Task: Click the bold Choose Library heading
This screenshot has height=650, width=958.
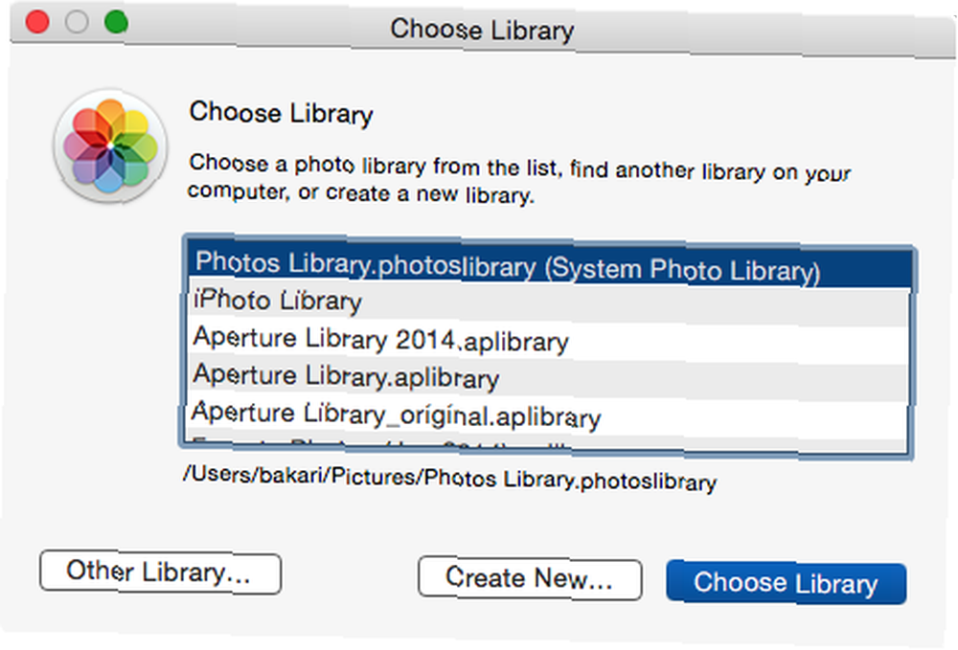Action: [282, 114]
